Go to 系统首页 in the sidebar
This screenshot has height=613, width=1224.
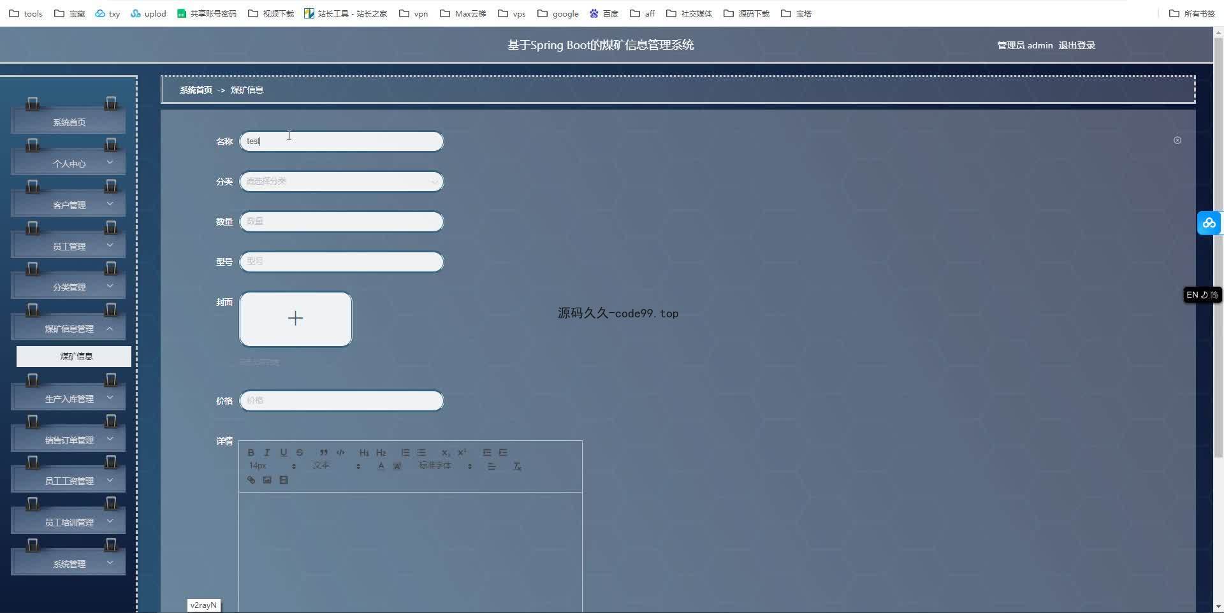pyautogui.click(x=68, y=122)
